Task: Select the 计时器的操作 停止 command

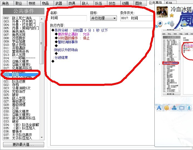Action: 72,38
